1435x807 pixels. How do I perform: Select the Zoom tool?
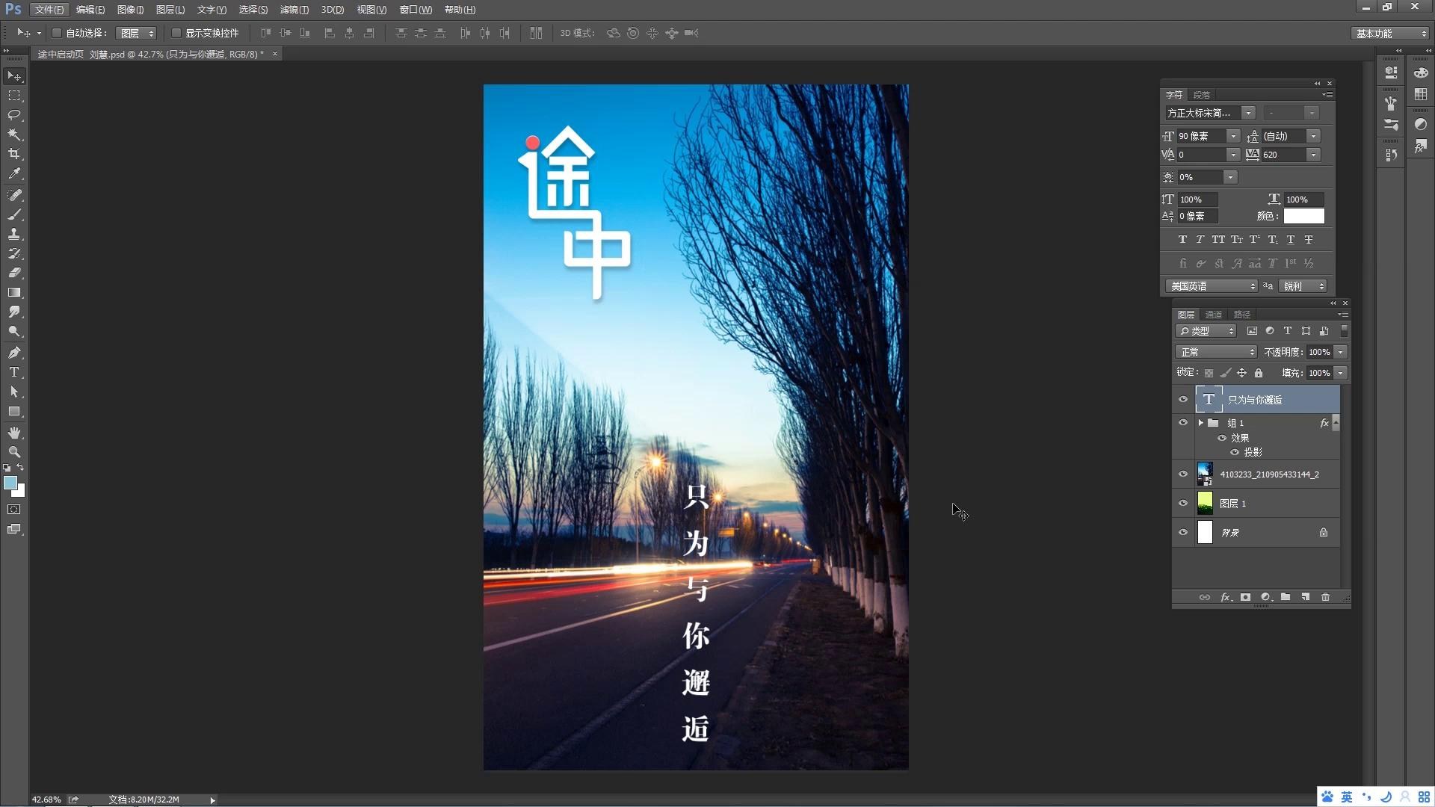[14, 452]
